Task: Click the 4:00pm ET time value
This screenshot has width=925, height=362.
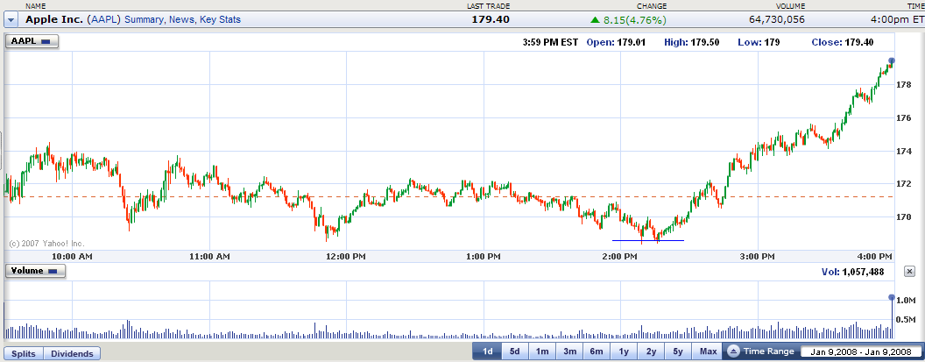Action: click(x=897, y=19)
